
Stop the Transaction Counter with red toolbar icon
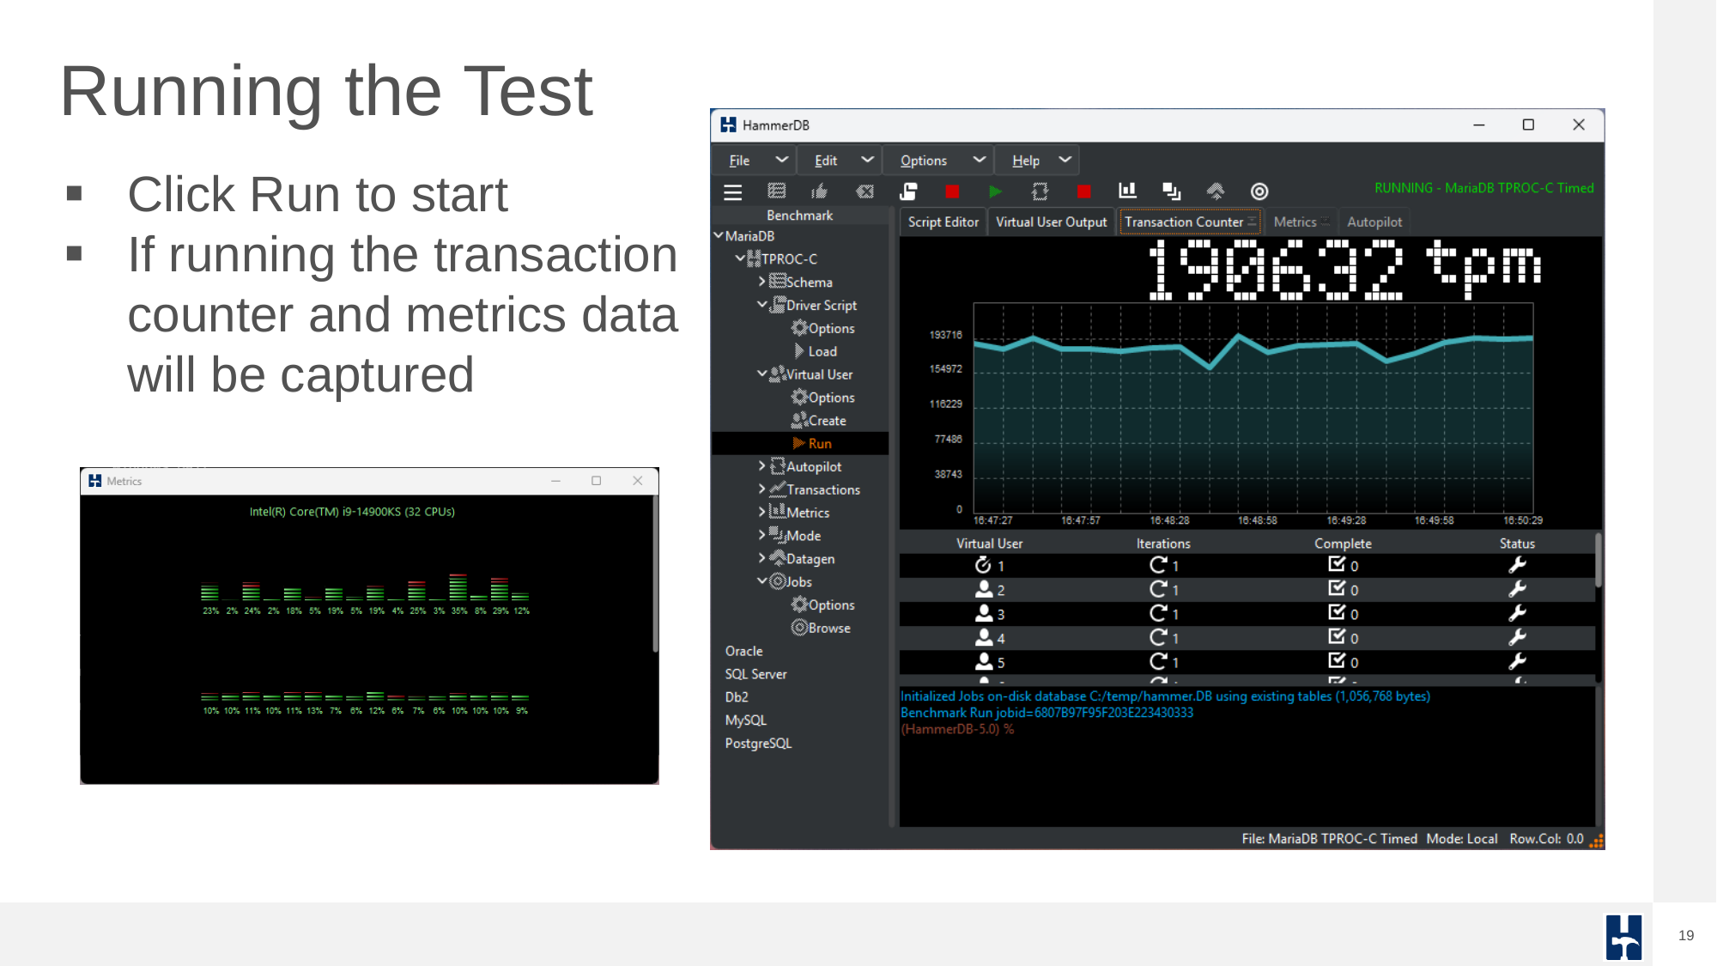point(1083,191)
